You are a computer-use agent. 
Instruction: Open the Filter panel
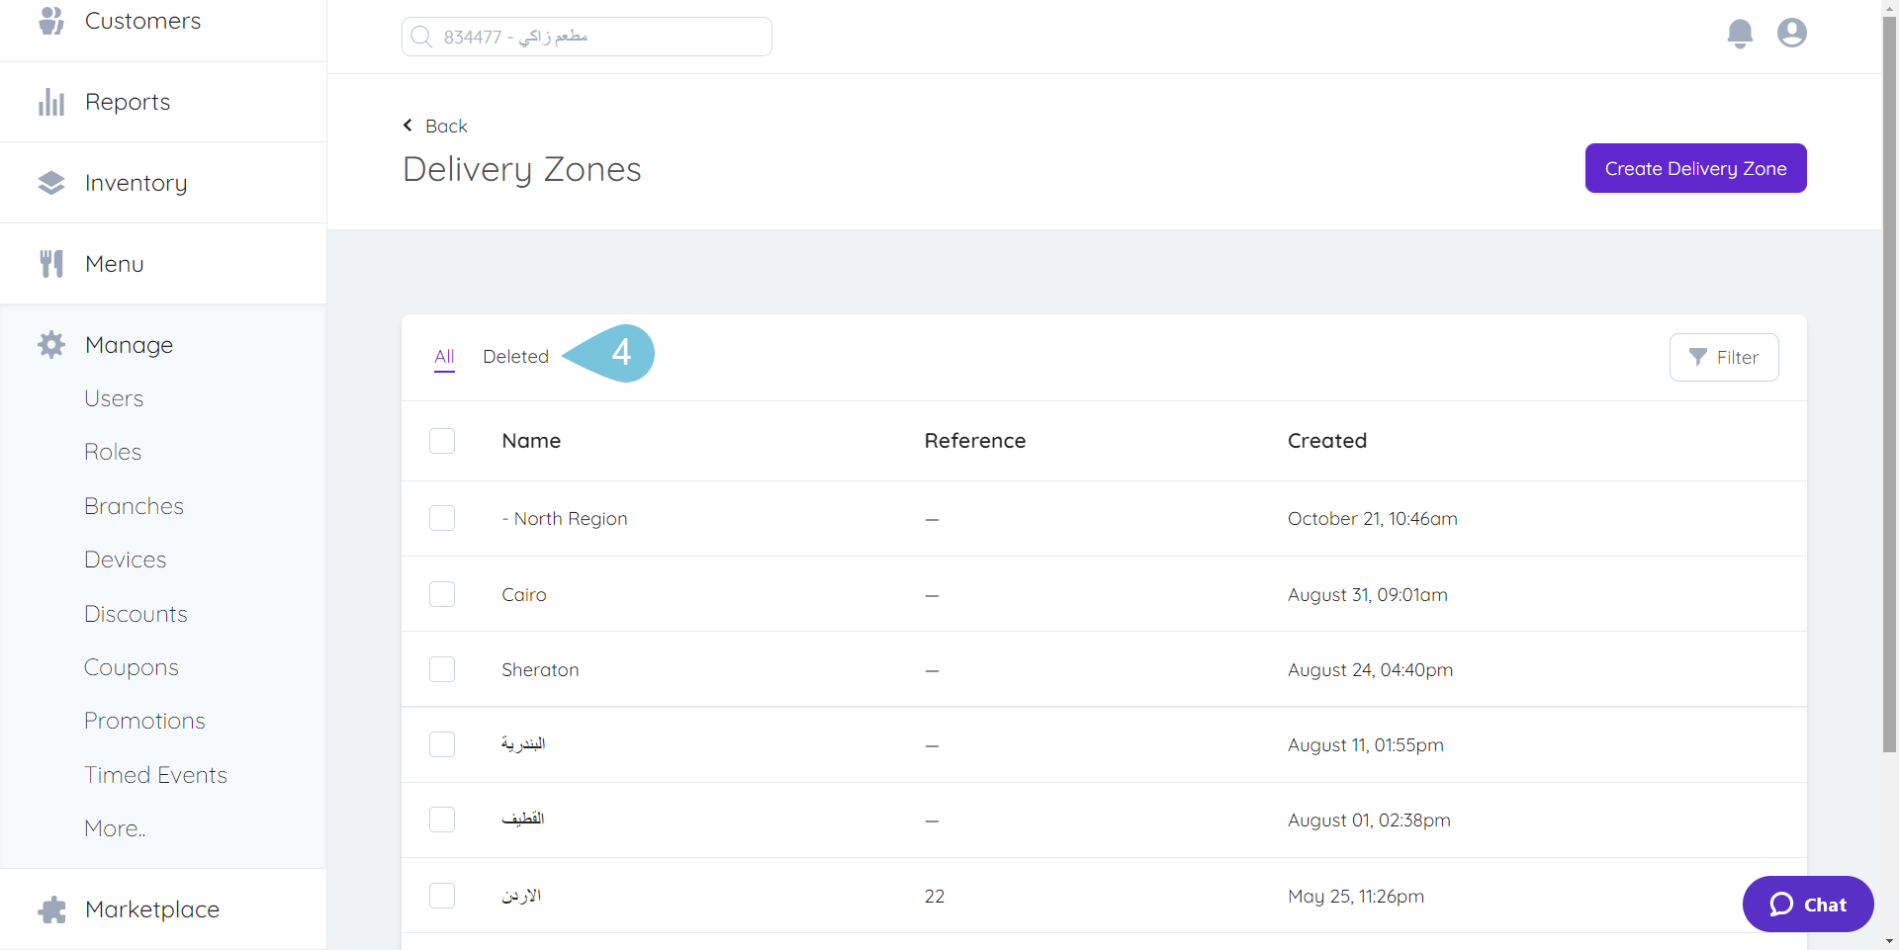pos(1724,357)
